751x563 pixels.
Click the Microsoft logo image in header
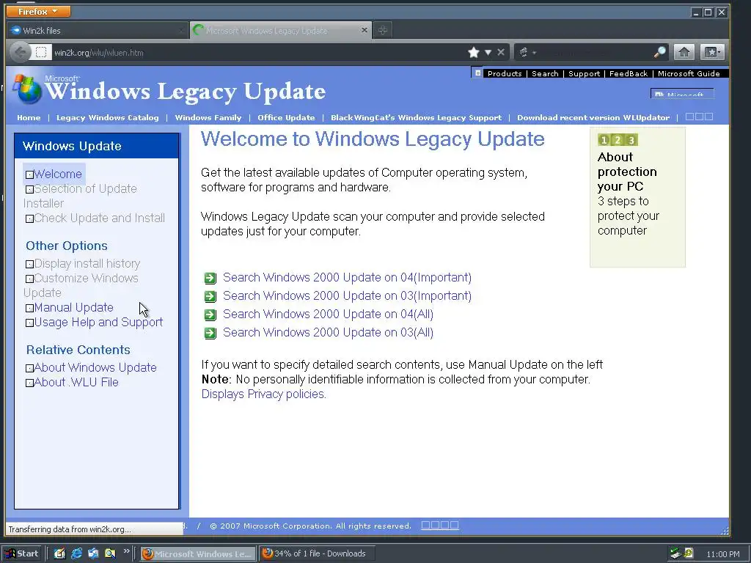point(682,93)
